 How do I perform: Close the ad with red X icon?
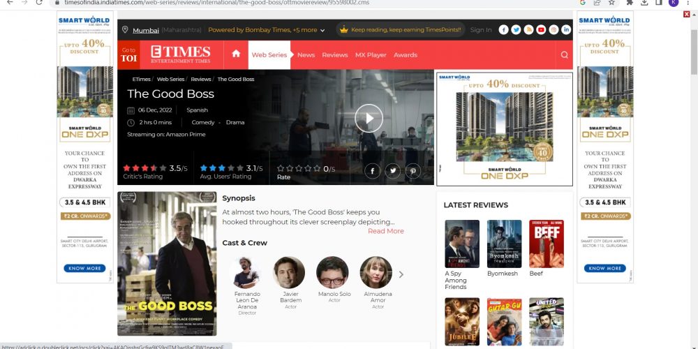pos(686,14)
